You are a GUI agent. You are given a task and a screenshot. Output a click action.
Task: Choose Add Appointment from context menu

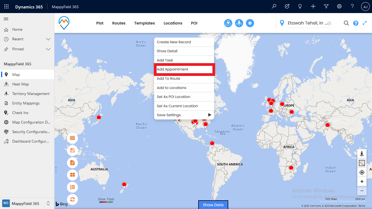tap(184, 69)
